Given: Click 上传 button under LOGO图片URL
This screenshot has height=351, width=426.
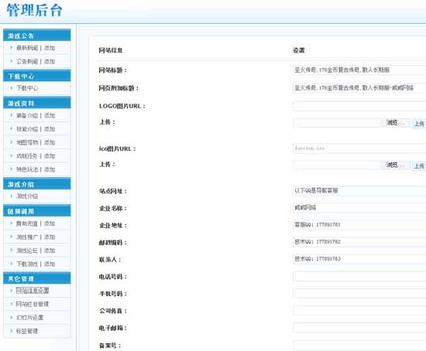Looking at the screenshot, I should tap(419, 124).
